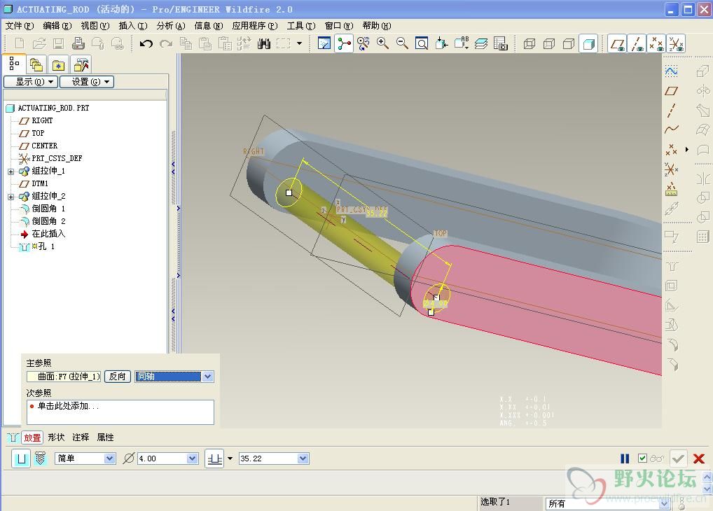The width and height of the screenshot is (713, 511).
Task: Open the saved view list icon
Action: pos(461,43)
